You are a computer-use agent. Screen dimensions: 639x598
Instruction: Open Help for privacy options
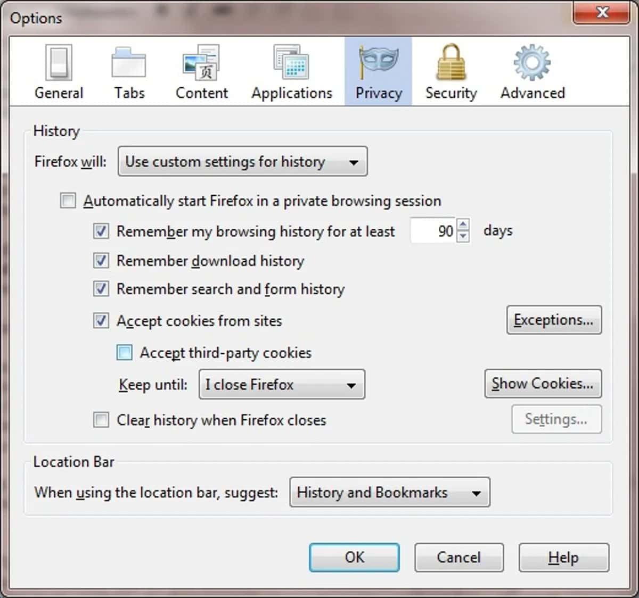pos(563,557)
